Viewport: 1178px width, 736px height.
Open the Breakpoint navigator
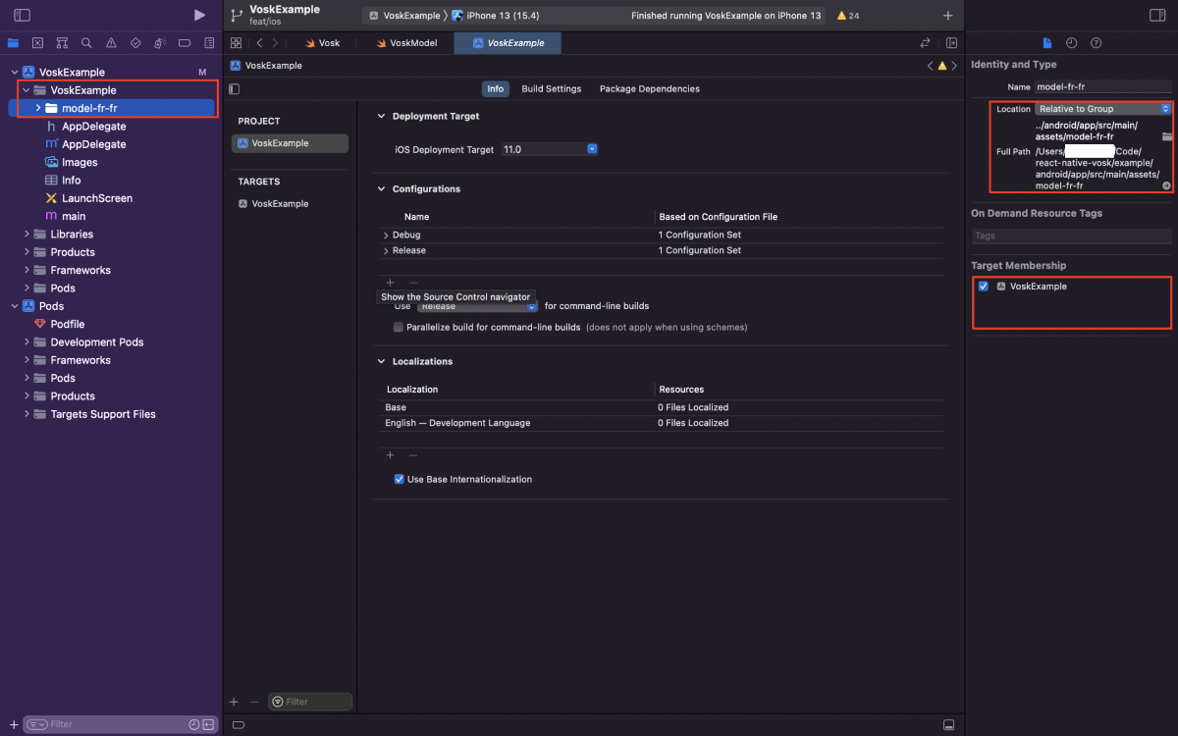coord(185,43)
